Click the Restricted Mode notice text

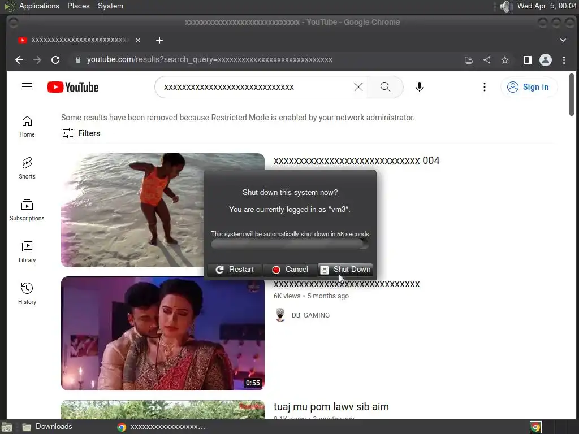(238, 118)
